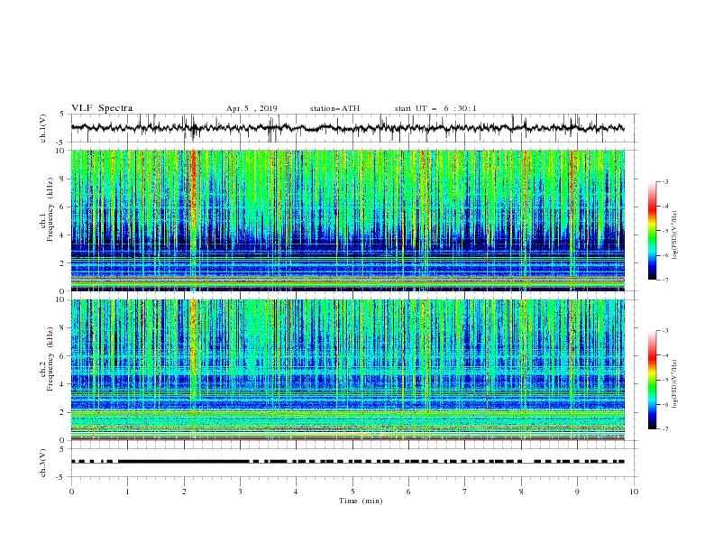
Task: Click the 'VLF Spectra' title text
Action: click(x=102, y=108)
